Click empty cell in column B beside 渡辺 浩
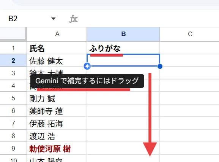The width and height of the screenshot is (219, 162). coord(123,136)
